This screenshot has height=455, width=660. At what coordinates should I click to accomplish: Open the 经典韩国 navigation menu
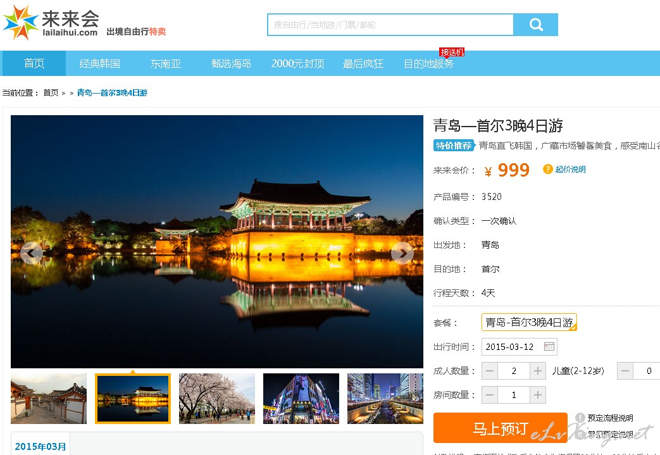click(99, 63)
